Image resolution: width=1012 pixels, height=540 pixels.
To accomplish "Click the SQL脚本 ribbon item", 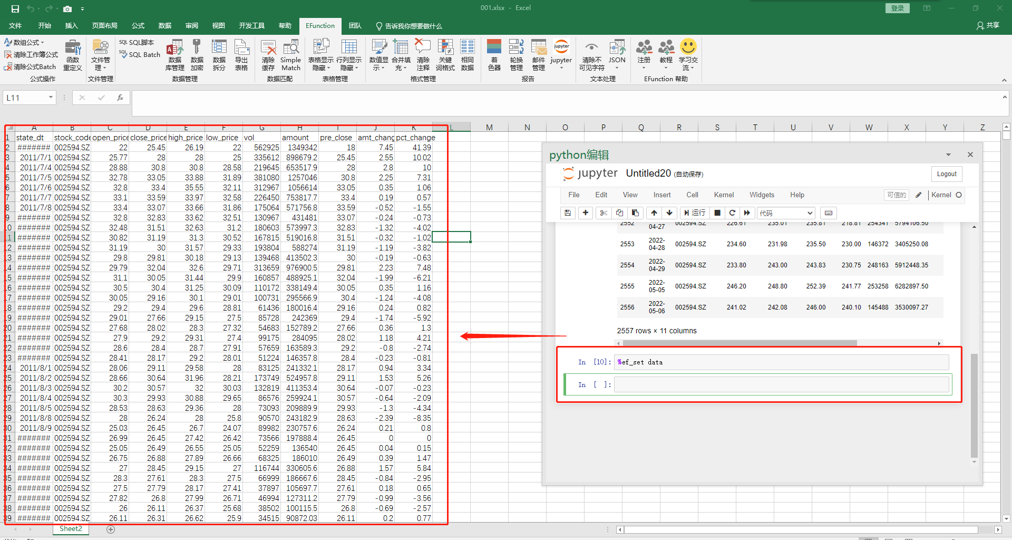I will click(137, 43).
